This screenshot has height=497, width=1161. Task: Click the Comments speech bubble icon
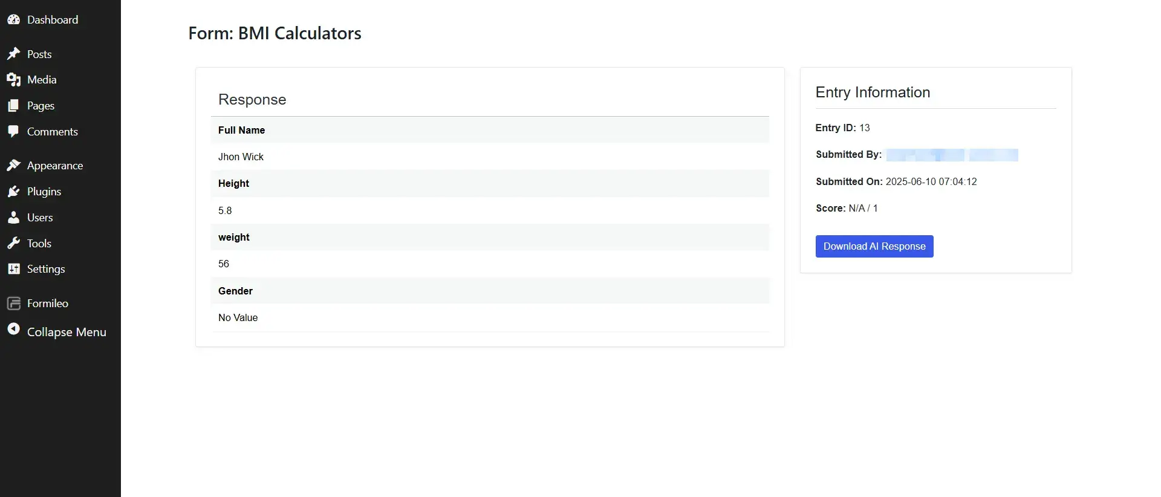pyautogui.click(x=13, y=132)
